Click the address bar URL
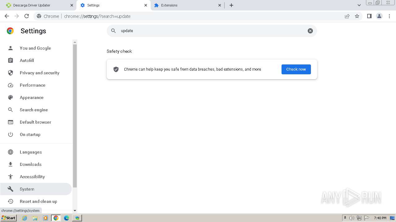Viewport: 396px width, 222px height. [x=97, y=16]
